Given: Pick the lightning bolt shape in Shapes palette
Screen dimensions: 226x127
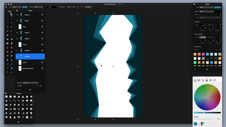Looking at the screenshot, I should (x=23, y=117).
